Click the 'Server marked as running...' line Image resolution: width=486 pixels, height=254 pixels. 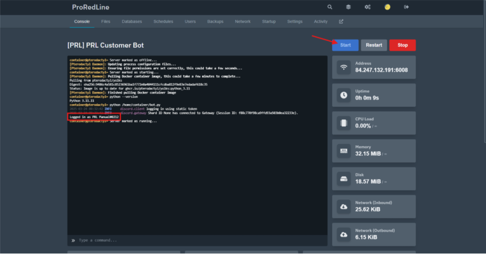[x=113, y=121]
